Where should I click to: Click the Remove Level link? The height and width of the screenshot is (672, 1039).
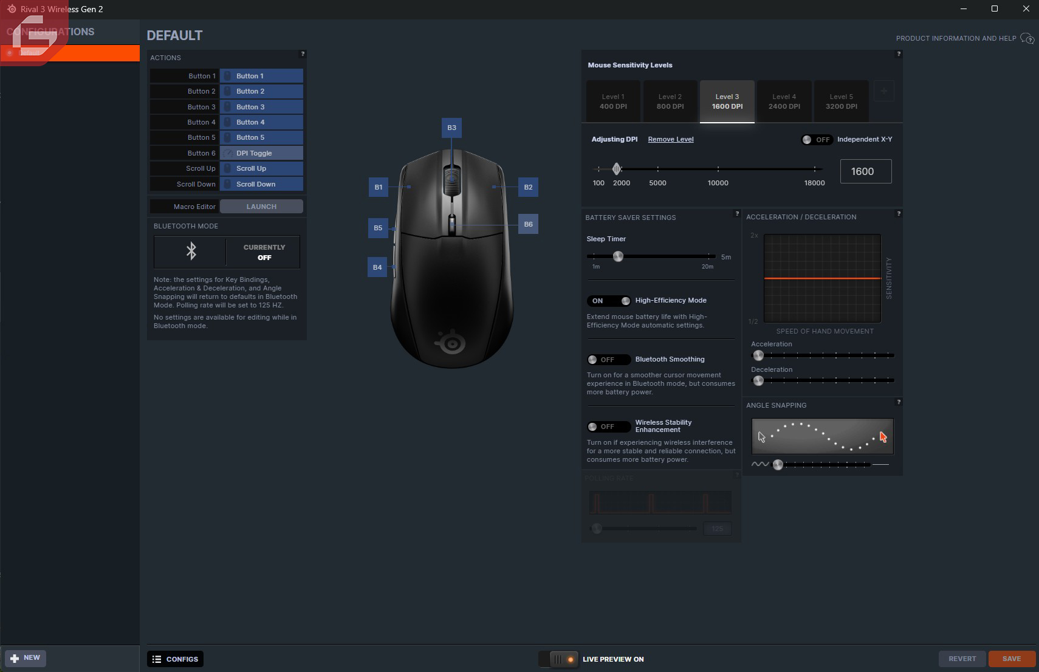tap(671, 139)
